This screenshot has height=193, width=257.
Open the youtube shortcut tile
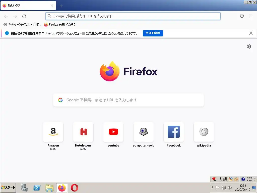coord(113,132)
